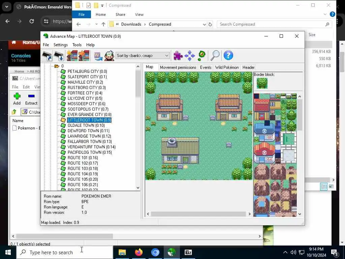Open File Explorer's View ribbon tab
This screenshot has height=259, width=345.
click(139, 15)
